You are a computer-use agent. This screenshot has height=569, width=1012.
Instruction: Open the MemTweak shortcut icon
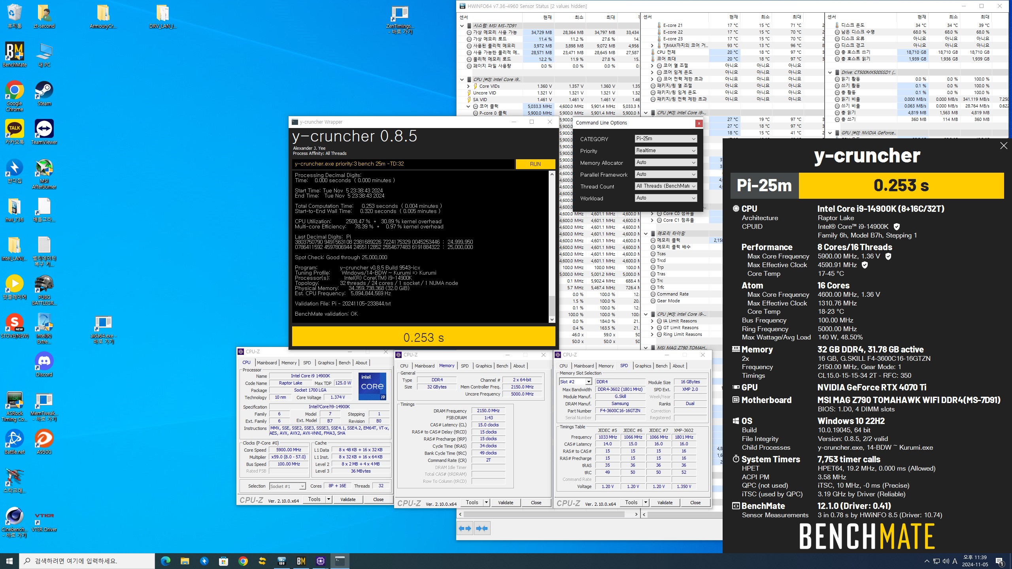(x=44, y=407)
